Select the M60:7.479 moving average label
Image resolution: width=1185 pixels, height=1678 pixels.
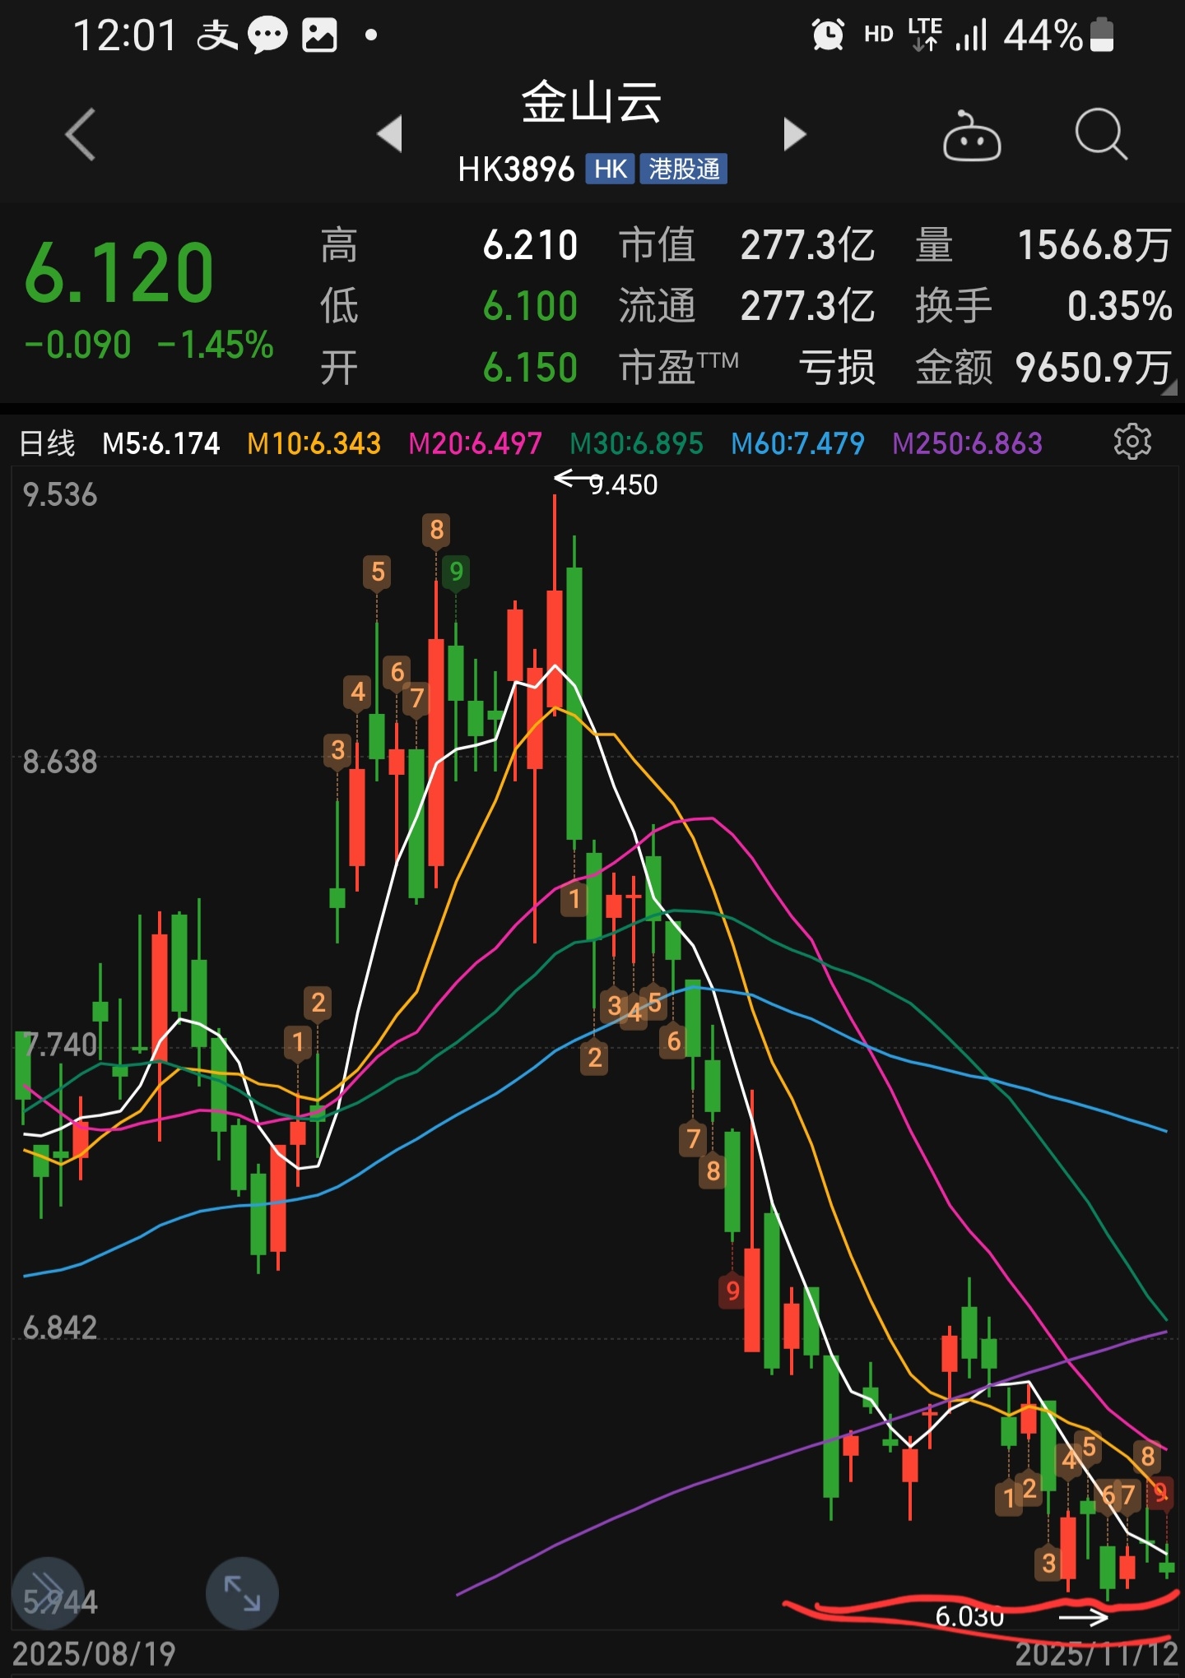coord(798,443)
